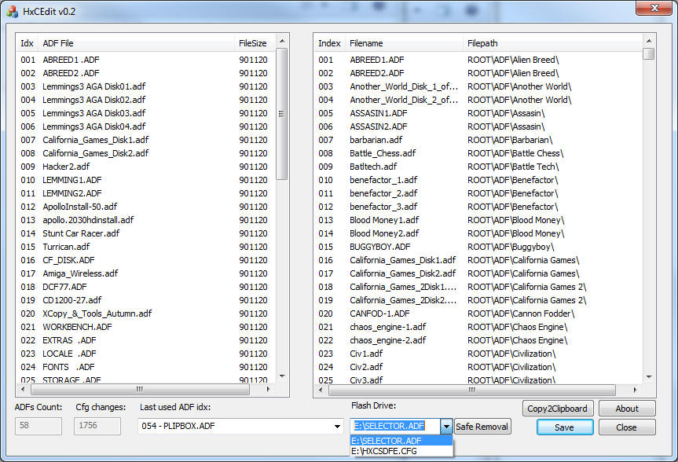Click the Filepath column header
This screenshot has width=678, height=462.
(552, 43)
